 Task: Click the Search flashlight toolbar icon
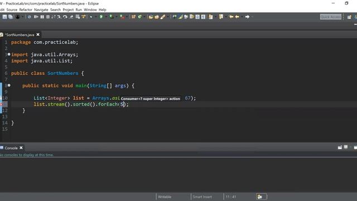(x=163, y=17)
